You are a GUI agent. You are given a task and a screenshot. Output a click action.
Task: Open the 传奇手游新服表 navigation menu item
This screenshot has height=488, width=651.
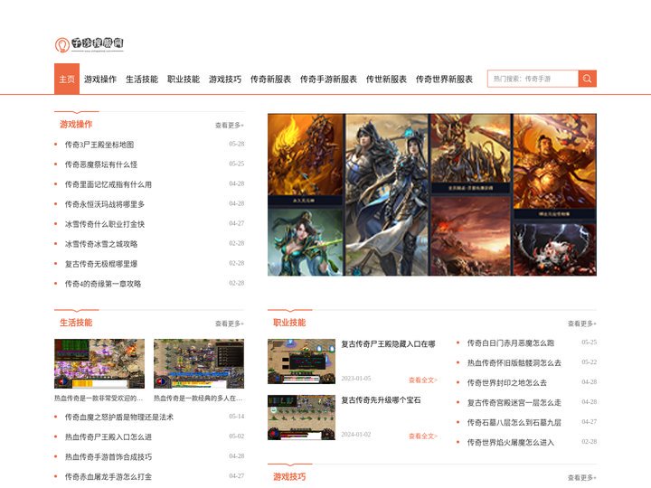[328, 79]
